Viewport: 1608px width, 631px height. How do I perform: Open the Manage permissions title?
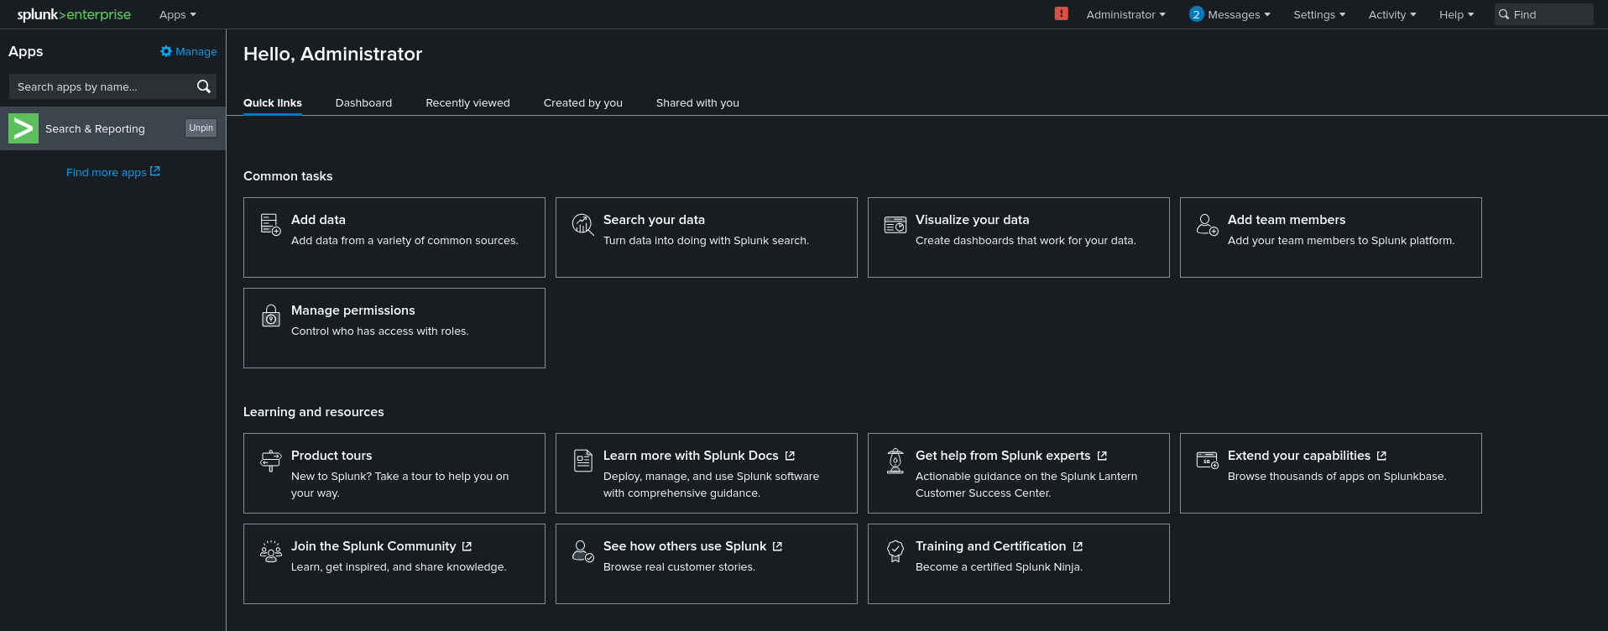click(x=353, y=310)
